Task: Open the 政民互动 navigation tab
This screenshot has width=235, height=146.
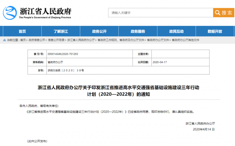Action: pos(176,31)
